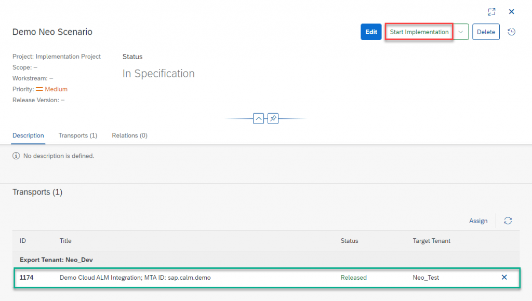532x301 pixels.
Task: Click the Export Tenant: Neo_Dev group row
Action: (x=266, y=259)
